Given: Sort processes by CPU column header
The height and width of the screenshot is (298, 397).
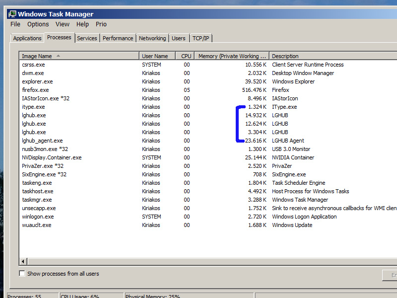Looking at the screenshot, I should tap(186, 56).
